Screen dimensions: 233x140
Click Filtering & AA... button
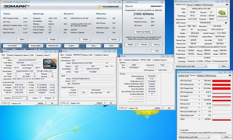[x=54, y=46]
